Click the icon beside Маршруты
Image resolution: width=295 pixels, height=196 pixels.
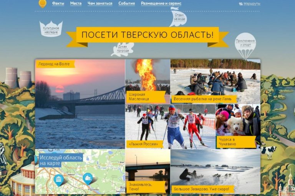pyautogui.click(x=240, y=4)
